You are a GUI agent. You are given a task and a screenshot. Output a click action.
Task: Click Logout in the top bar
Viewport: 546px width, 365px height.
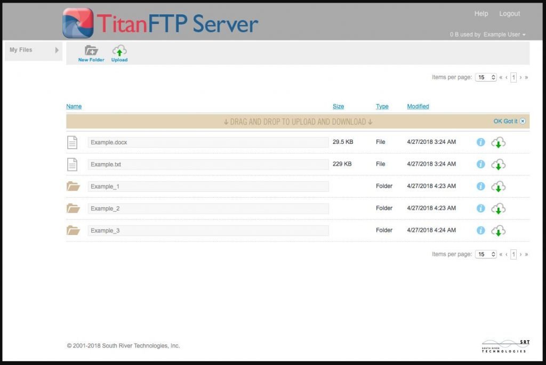[x=509, y=13]
